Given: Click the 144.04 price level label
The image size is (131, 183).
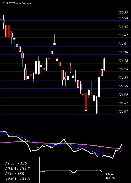Looking at the screenshot, I should click(x=123, y=35).
